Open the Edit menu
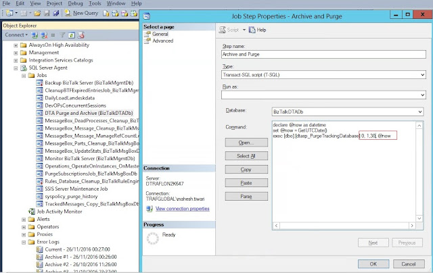This screenshot has width=433, height=273. (x=20, y=3)
